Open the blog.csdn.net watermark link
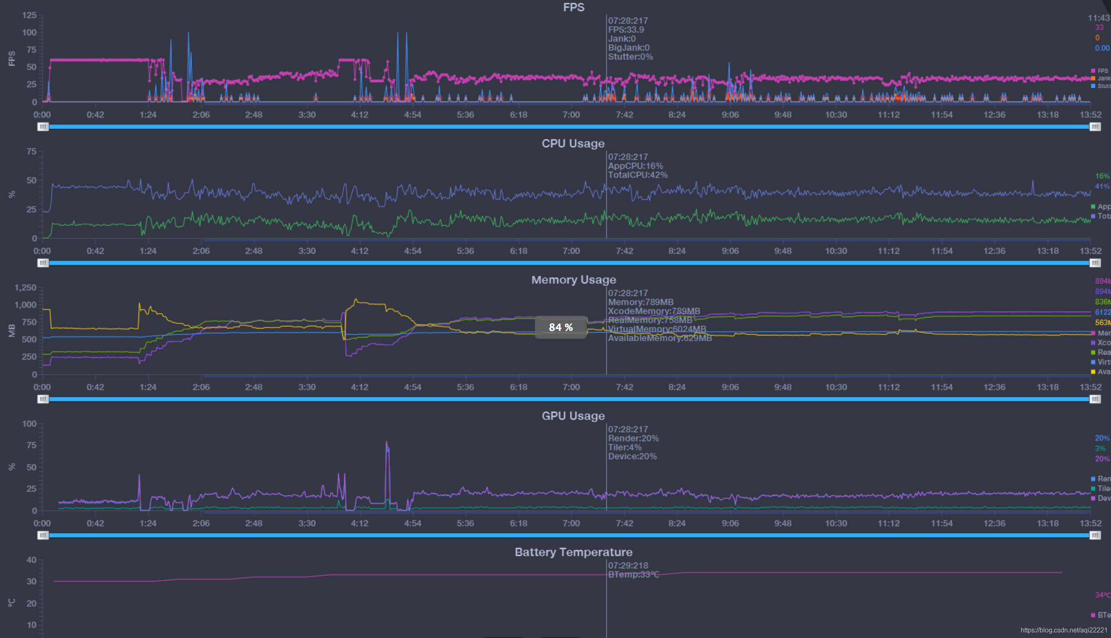 1064,630
